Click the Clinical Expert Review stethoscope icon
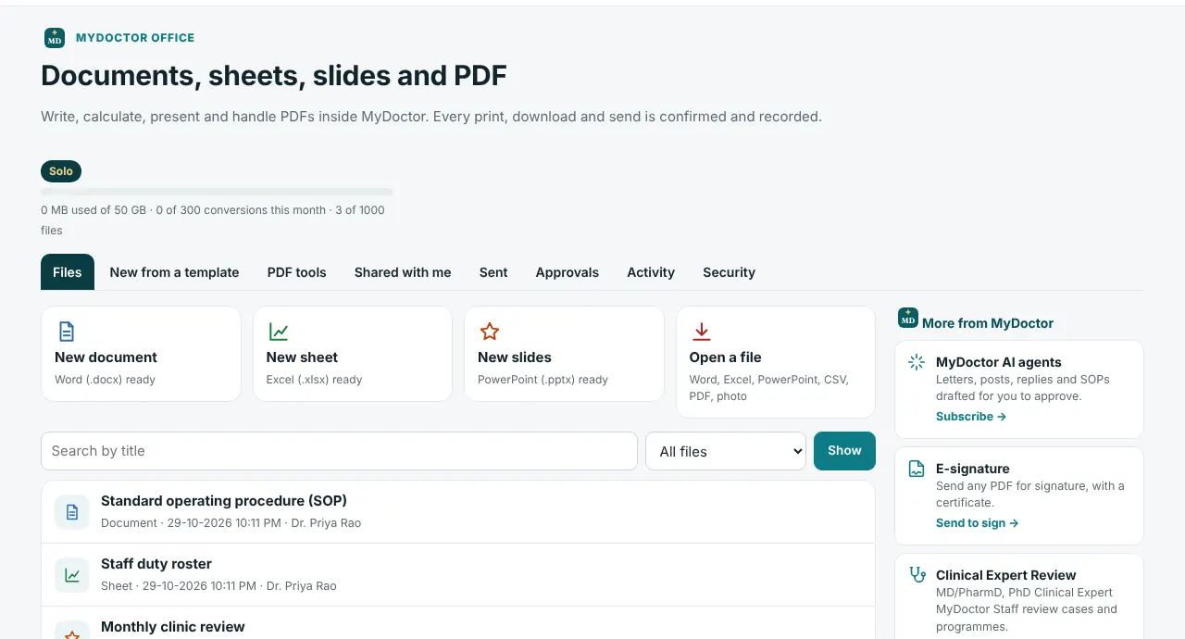 tap(917, 575)
